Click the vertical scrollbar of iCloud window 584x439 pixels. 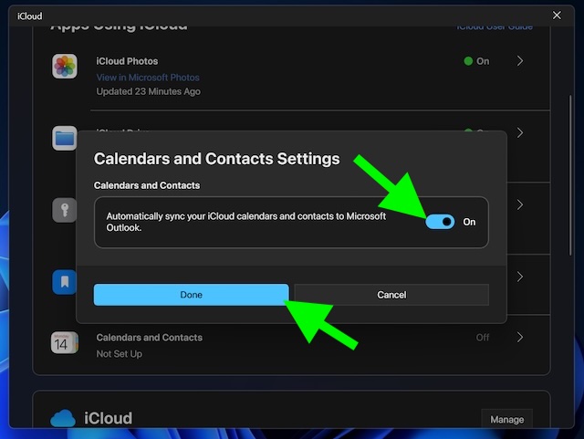[570, 175]
